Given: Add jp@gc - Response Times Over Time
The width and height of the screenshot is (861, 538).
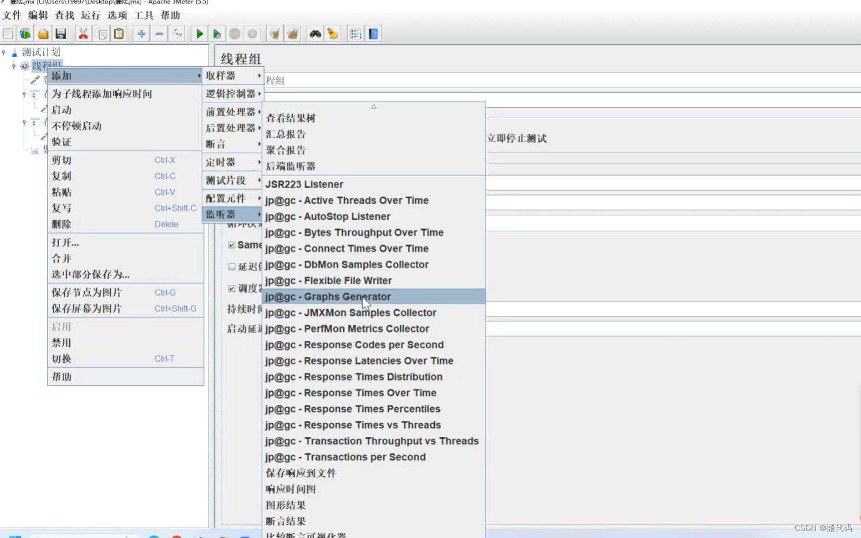Looking at the screenshot, I should coord(374,393).
